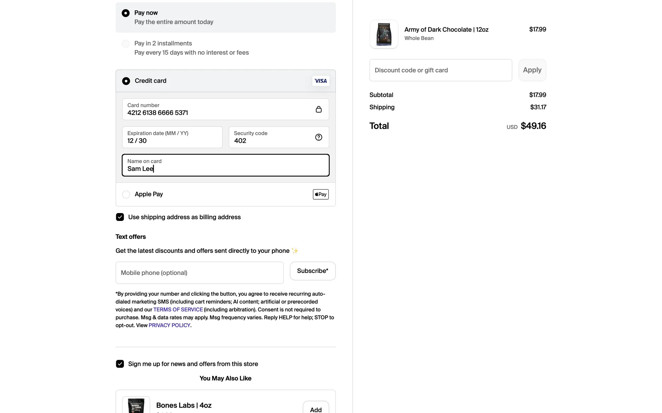This screenshot has height=413, width=662.
Task: Click the Bones Labs product image
Action: (x=136, y=405)
